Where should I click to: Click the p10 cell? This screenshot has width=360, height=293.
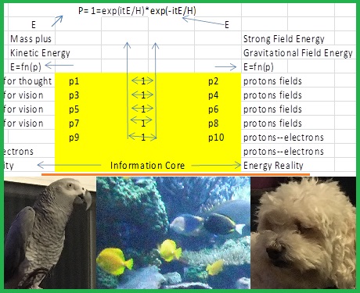tap(216, 138)
